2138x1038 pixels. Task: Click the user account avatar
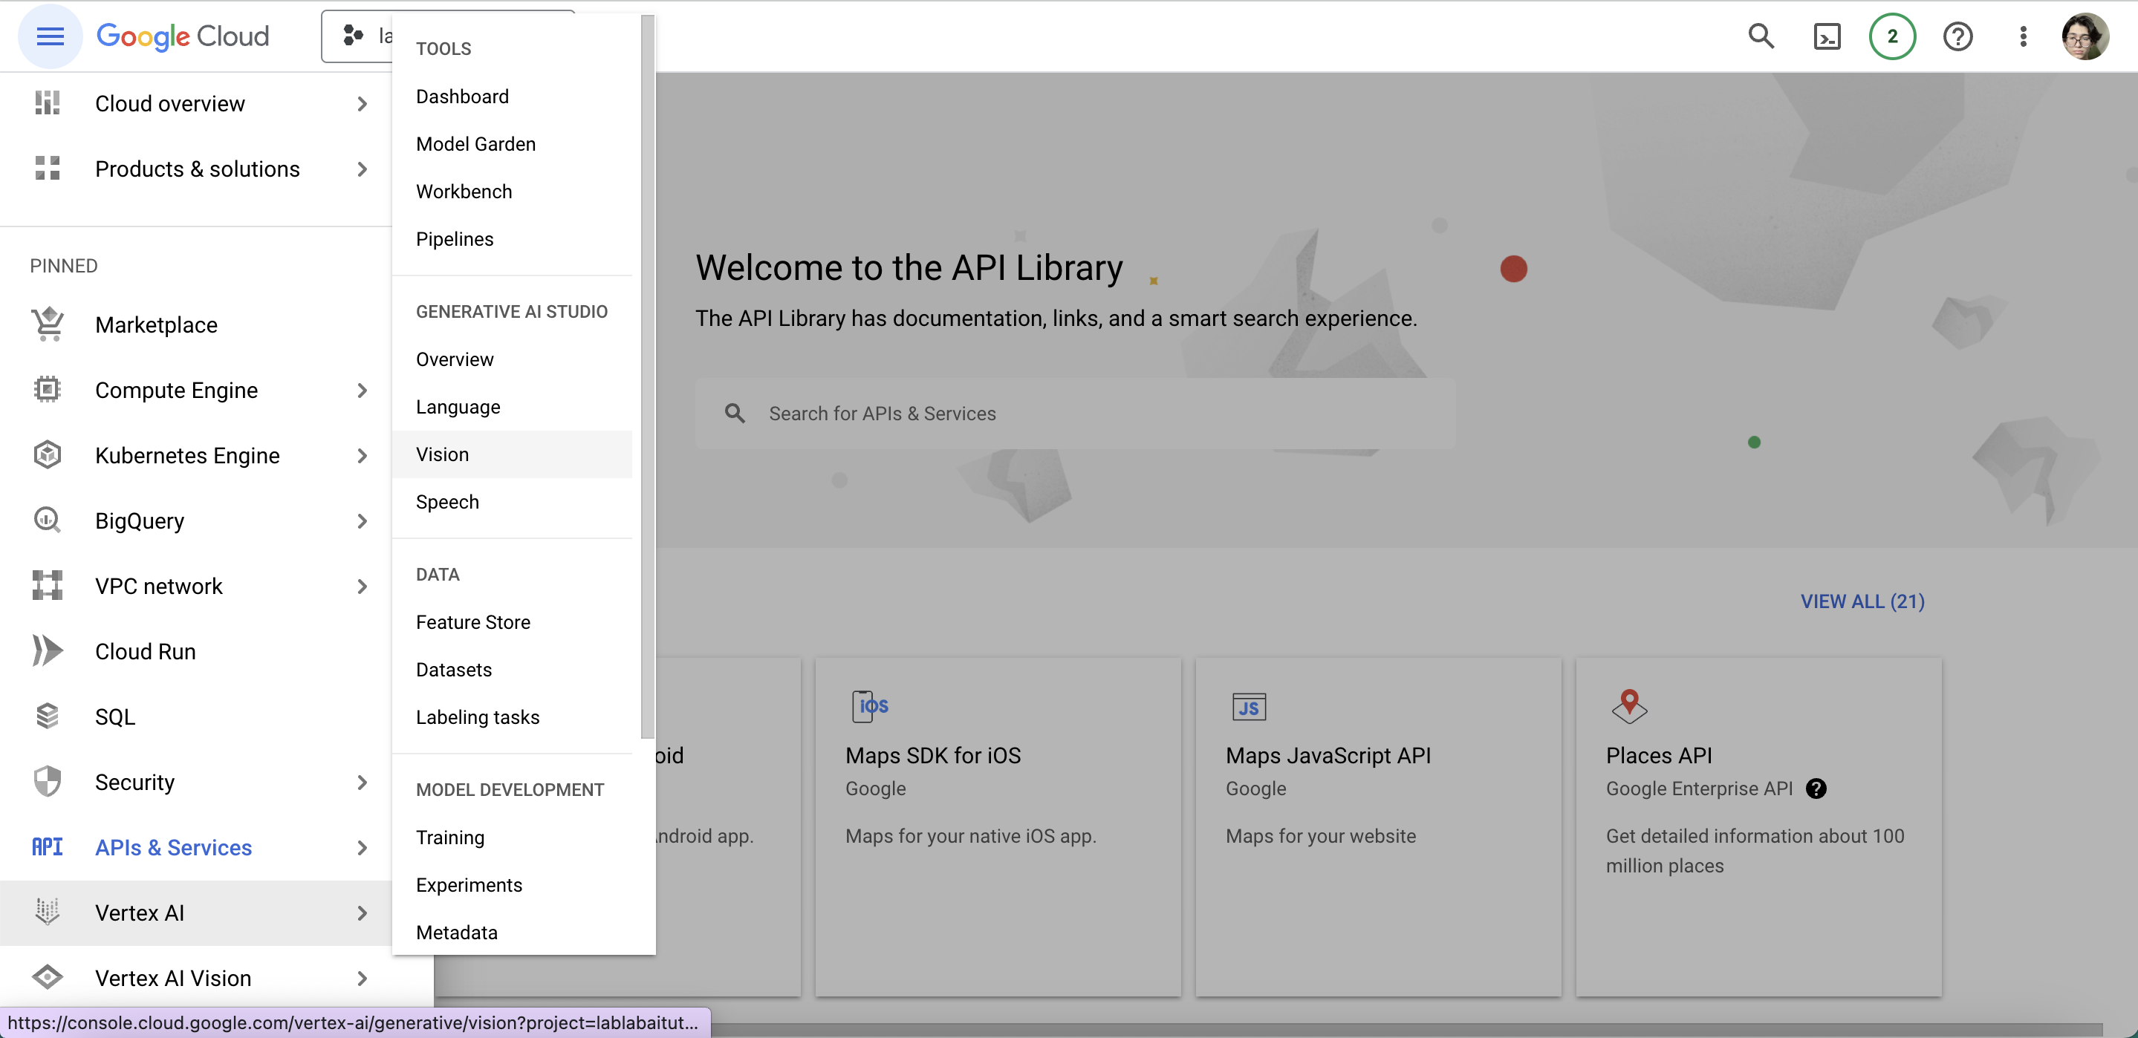coord(2085,36)
